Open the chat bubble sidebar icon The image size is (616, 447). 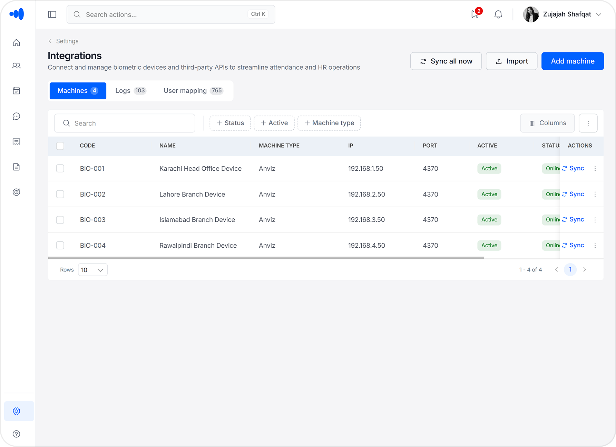(x=16, y=116)
